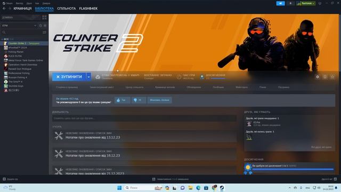This screenshot has height=192, width=341.
Task: Select Counter-Strike 2 in the library list
Action: 24,43
